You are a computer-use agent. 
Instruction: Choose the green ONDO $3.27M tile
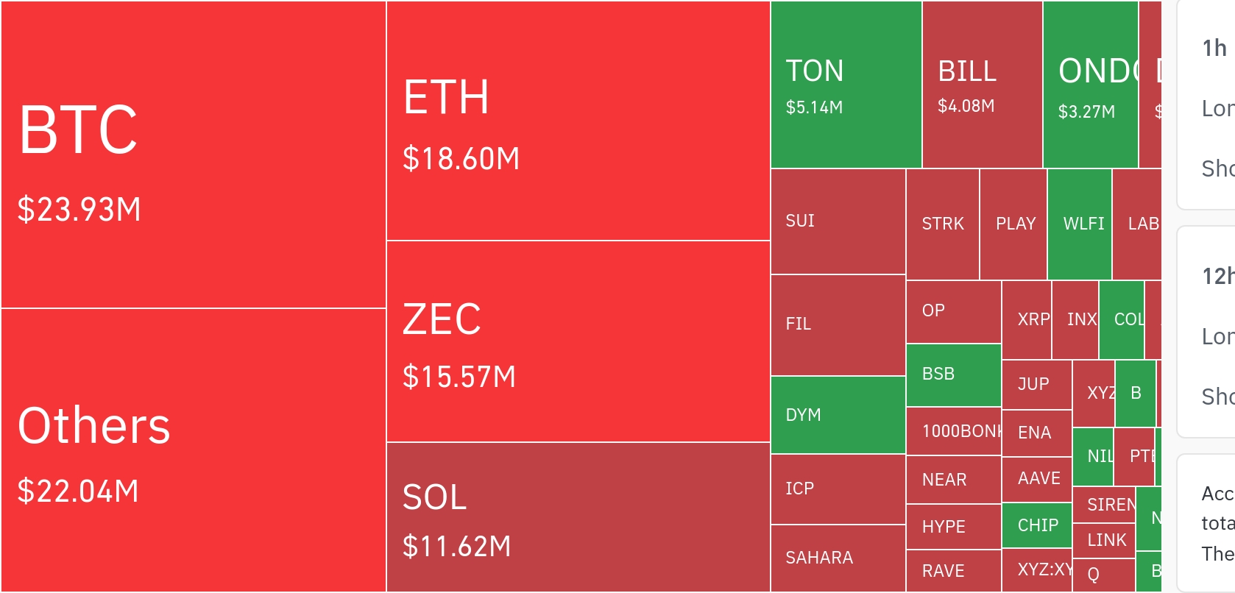tap(1091, 85)
